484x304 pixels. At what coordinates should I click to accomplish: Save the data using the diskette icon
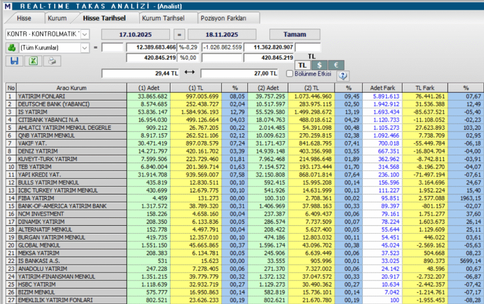pos(14,61)
